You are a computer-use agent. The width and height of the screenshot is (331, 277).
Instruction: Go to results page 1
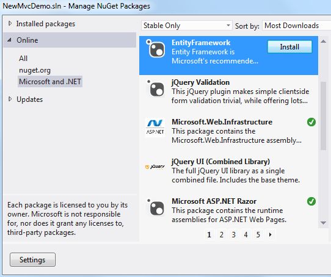(x=209, y=234)
